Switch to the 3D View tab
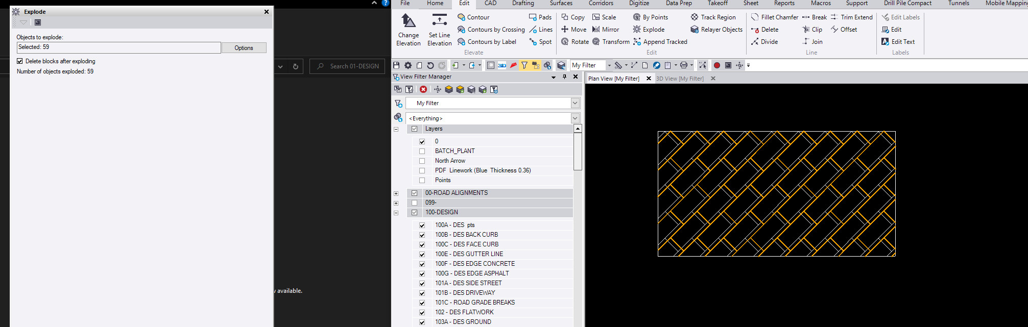This screenshot has height=327, width=1028. [680, 79]
